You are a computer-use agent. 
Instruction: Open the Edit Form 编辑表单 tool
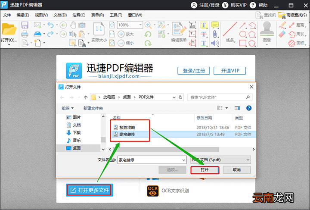(x=179, y=31)
